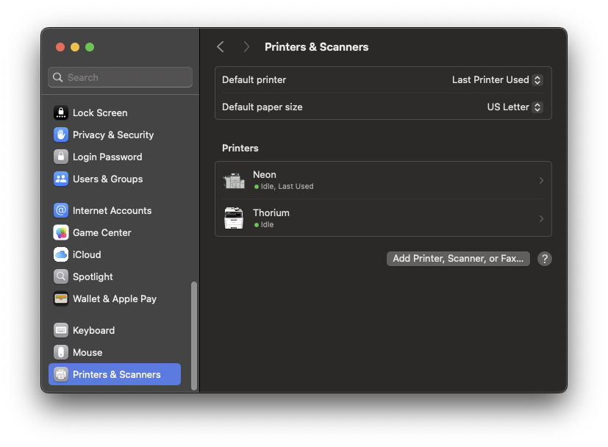The height and width of the screenshot is (447, 608).
Task: Go back with the left arrow
Action: 221,47
